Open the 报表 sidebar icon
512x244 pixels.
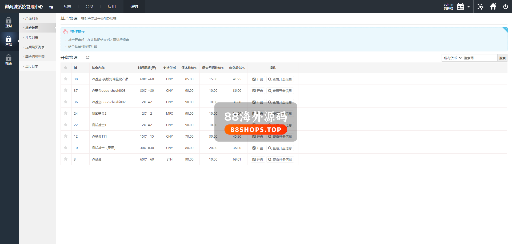click(9, 60)
